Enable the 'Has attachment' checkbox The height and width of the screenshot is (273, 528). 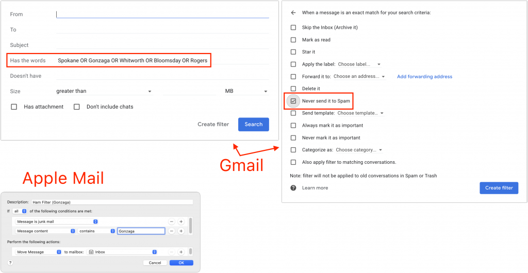[x=14, y=107]
